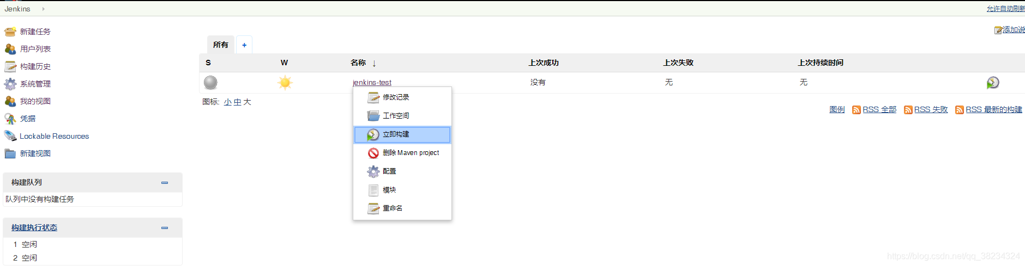The image size is (1025, 266).
Task: Open RSS 最新的构建 feed link
Action: coord(994,109)
